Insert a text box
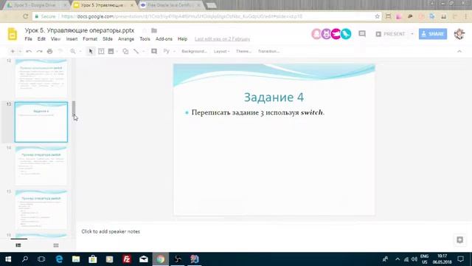The height and width of the screenshot is (266, 472). 101,51
